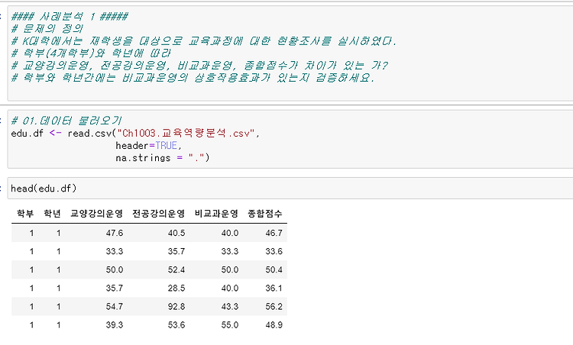The height and width of the screenshot is (345, 573).
Task: Click the 교양강의운영 column header
Action: 96,214
